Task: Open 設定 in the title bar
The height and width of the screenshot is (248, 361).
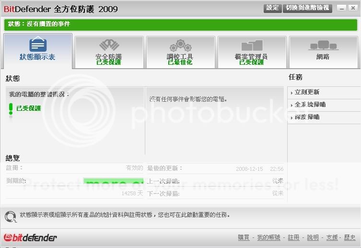Action: coord(272,8)
